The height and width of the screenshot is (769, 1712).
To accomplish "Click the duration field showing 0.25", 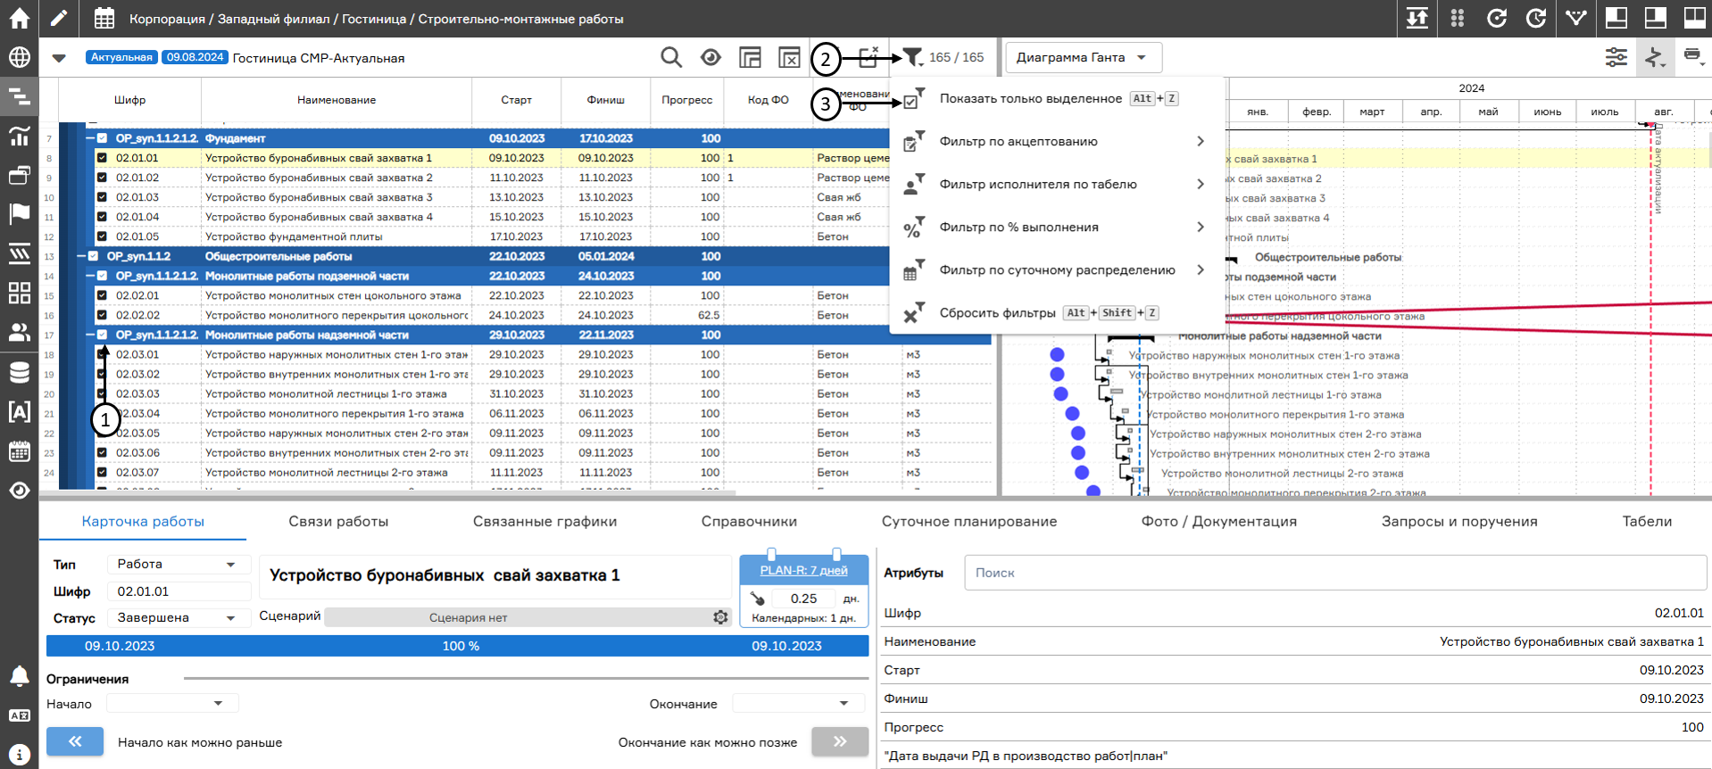I will 803,599.
